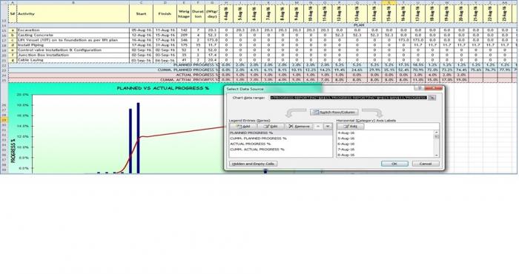Cancel the Select Data Source dialog
This screenshot has height=274, width=519.
(x=426, y=164)
